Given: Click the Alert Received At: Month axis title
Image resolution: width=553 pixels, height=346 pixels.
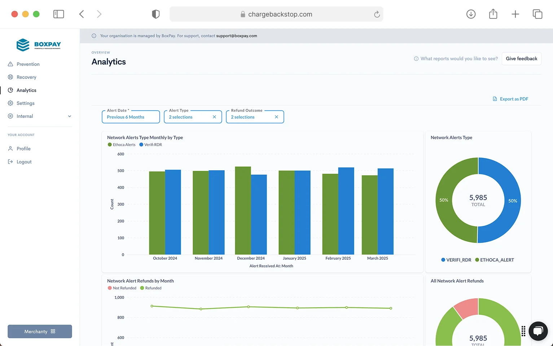Looking at the screenshot, I should click(x=271, y=266).
